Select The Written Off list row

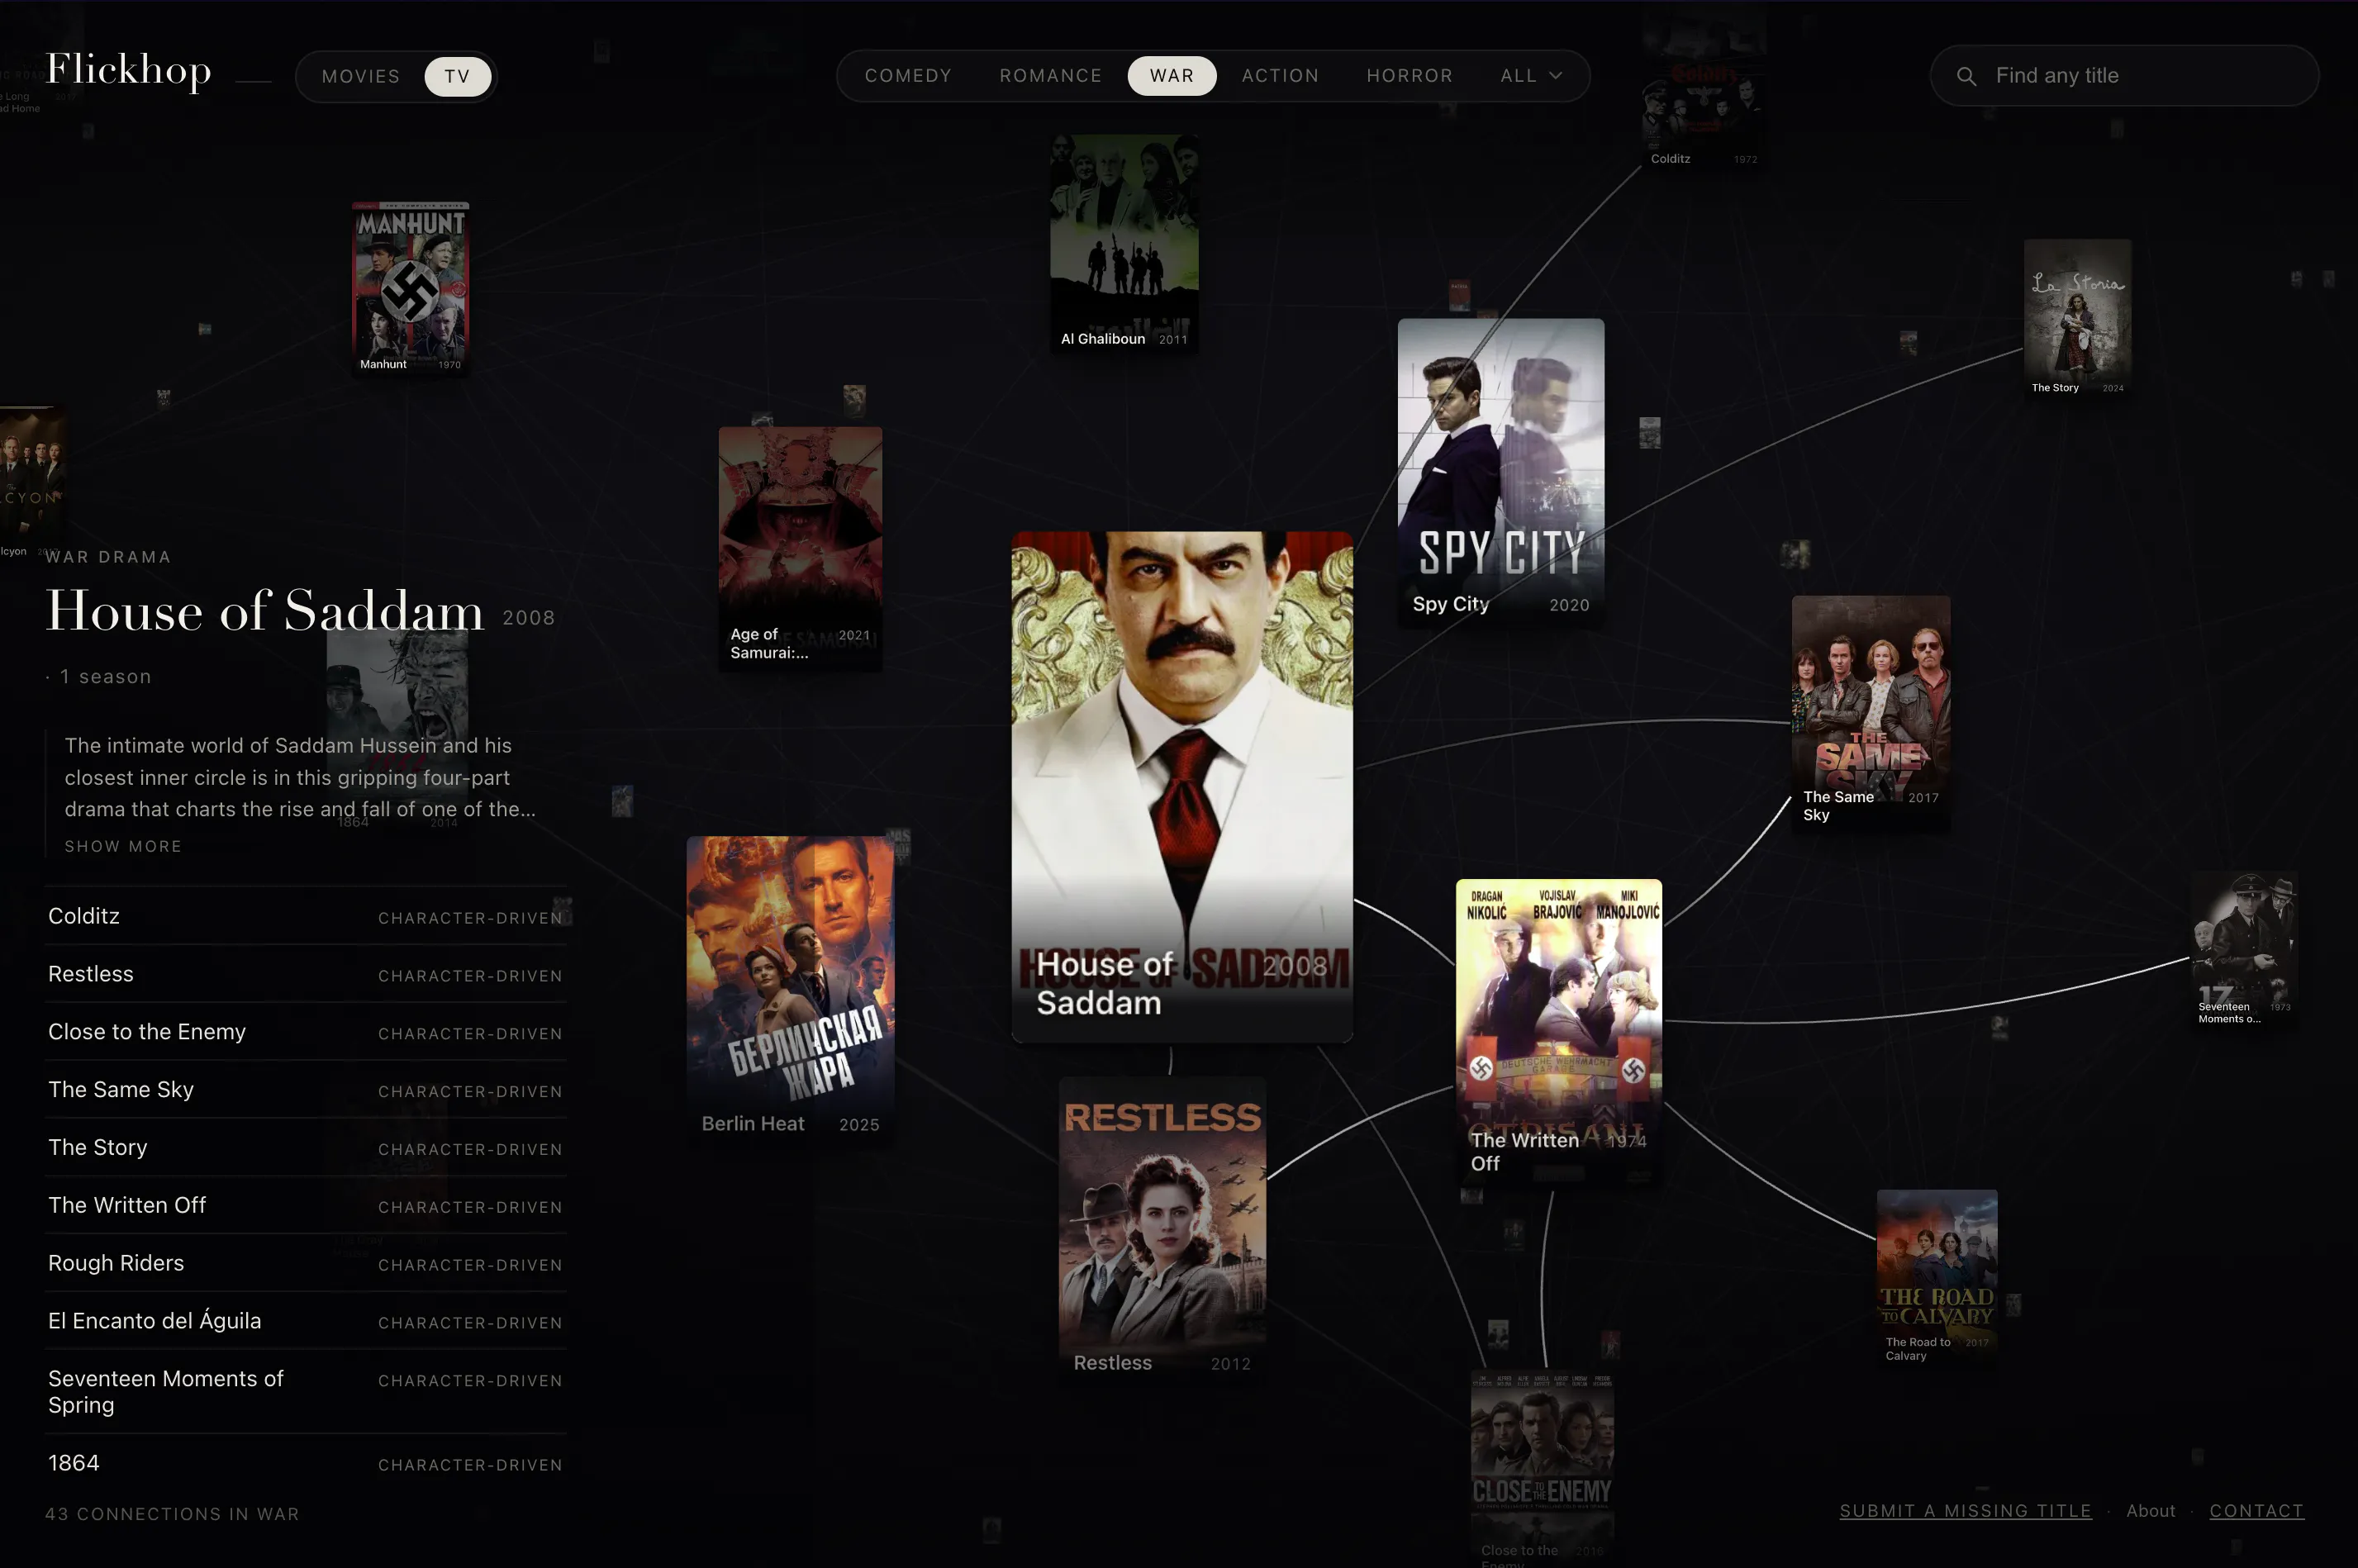click(x=306, y=1206)
